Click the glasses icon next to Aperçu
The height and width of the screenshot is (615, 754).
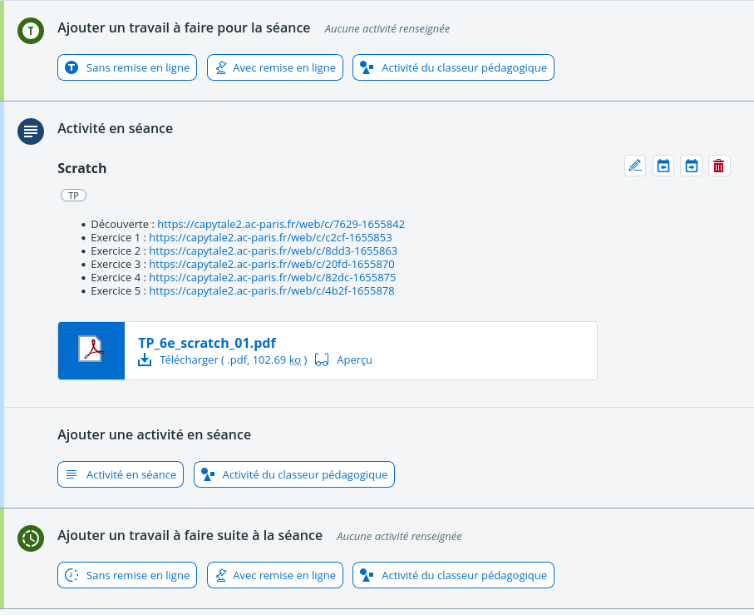(322, 360)
